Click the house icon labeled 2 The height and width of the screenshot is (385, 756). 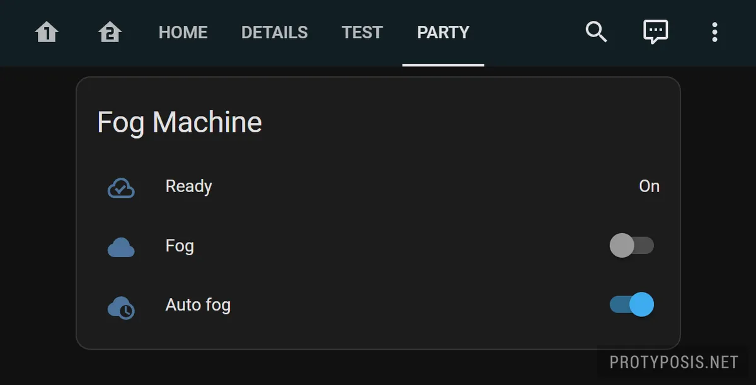110,32
